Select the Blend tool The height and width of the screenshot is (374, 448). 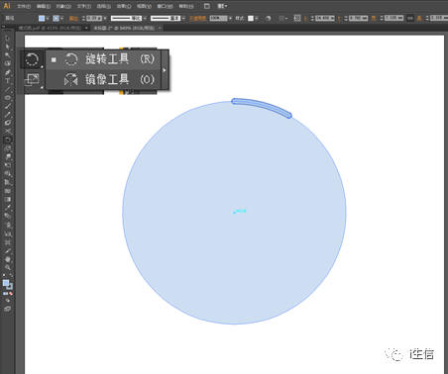pyautogui.click(x=8, y=217)
